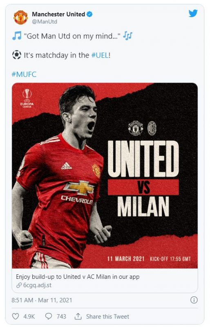The image size is (210, 327).
Task: Open the #MUFC hashtag
Action: pos(24,74)
